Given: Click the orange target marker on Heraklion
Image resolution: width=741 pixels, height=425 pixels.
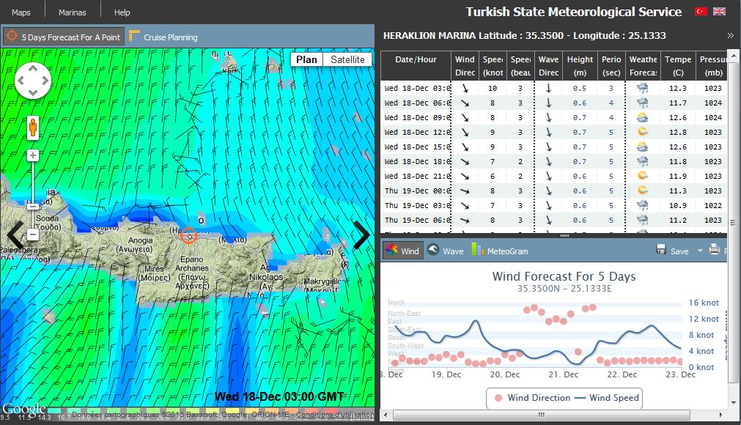Looking at the screenshot, I should (x=188, y=235).
